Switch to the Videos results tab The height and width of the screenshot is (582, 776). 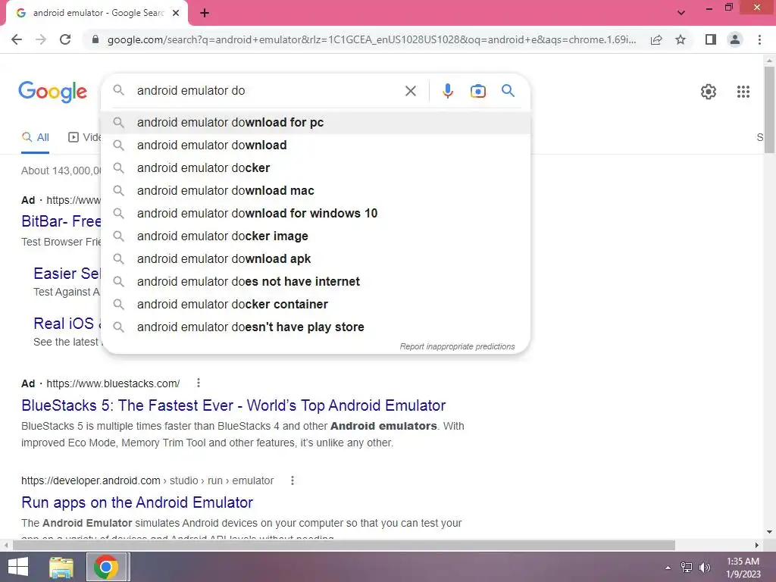(84, 138)
